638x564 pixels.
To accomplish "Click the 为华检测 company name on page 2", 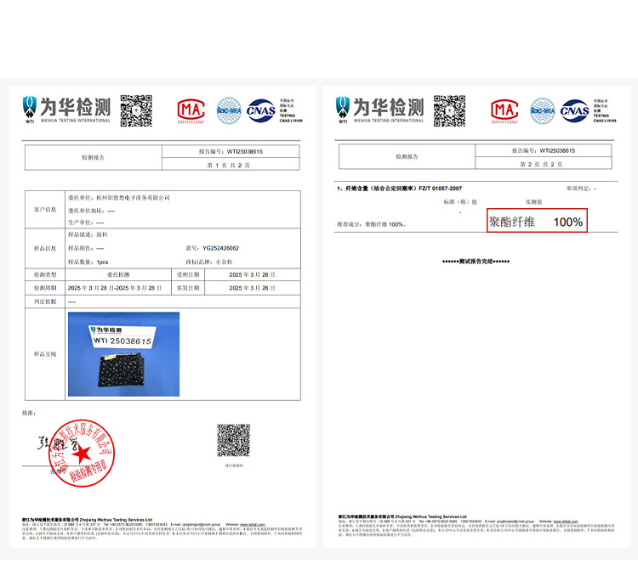I will tap(389, 107).
